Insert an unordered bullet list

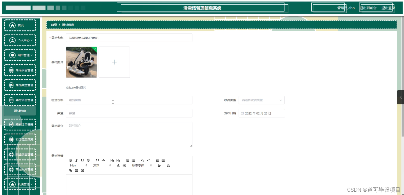coord(133,160)
